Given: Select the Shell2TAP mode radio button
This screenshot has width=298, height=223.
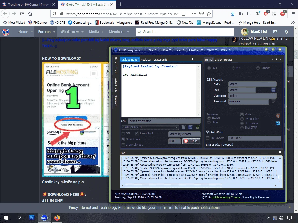Looking at the screenshot, I should coord(242,128).
